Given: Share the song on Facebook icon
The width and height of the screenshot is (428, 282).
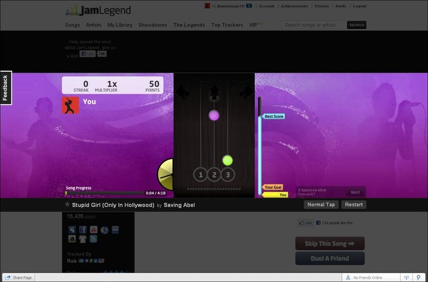Looking at the screenshot, I should coord(82,230).
